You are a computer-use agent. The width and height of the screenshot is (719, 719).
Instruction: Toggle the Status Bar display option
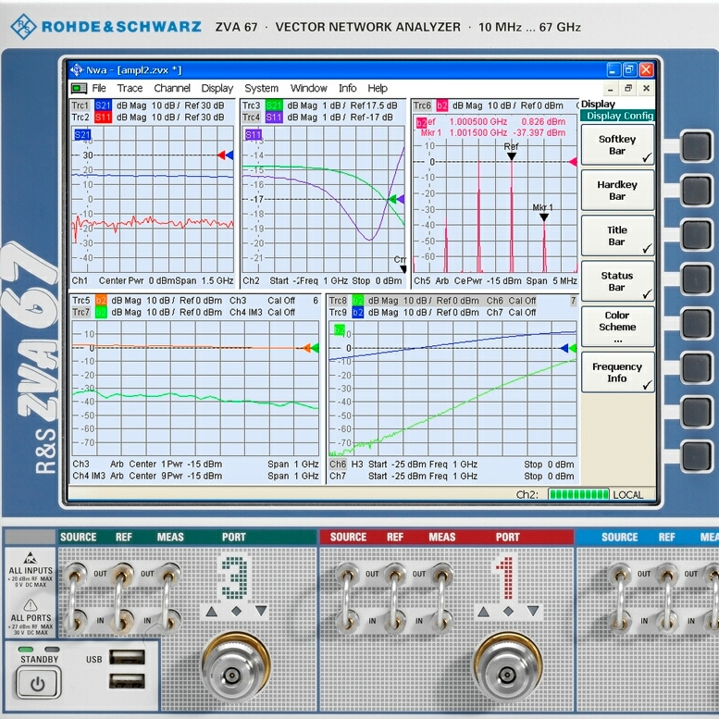tap(617, 281)
